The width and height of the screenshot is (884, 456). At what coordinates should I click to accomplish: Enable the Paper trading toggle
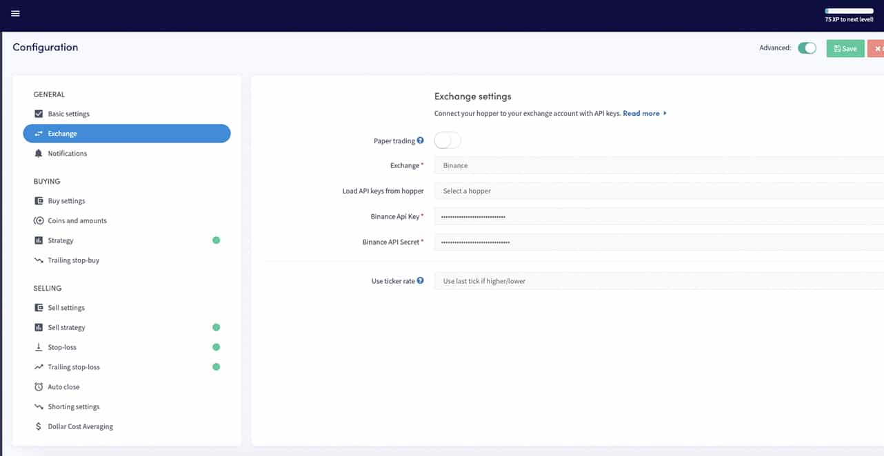(x=448, y=141)
